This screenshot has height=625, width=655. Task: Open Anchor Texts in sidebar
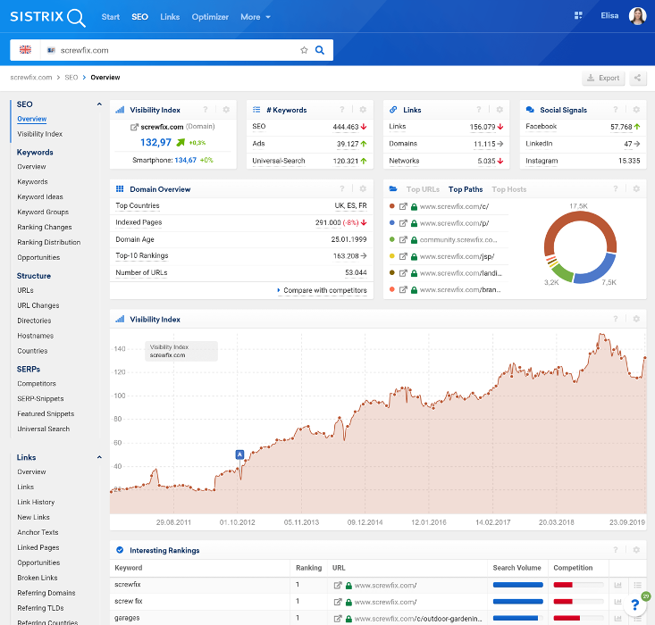pyautogui.click(x=38, y=532)
